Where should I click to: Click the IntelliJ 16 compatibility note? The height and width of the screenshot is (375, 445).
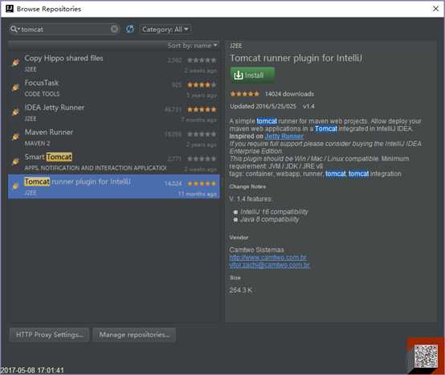(274, 212)
